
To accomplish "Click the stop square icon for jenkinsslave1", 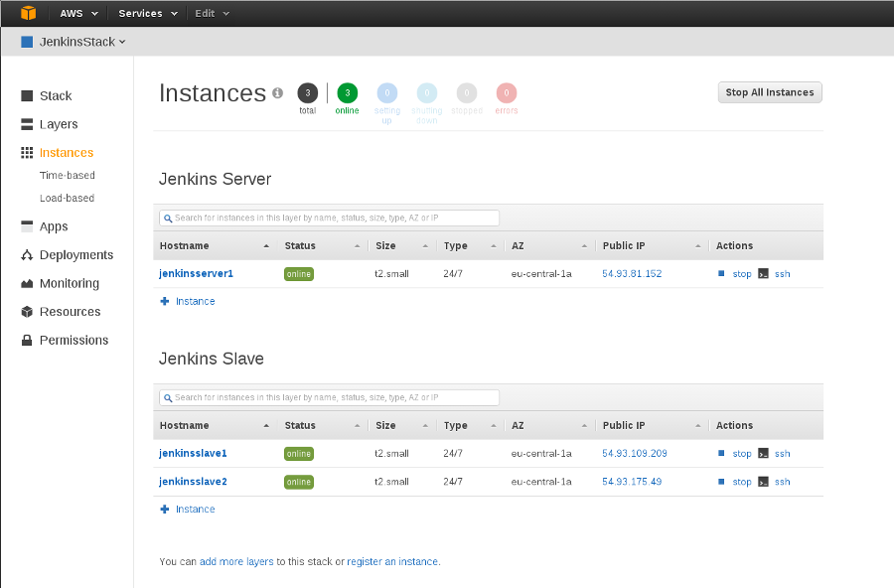I will tap(721, 453).
